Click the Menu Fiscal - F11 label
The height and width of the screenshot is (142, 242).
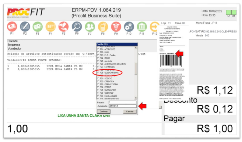(206, 23)
